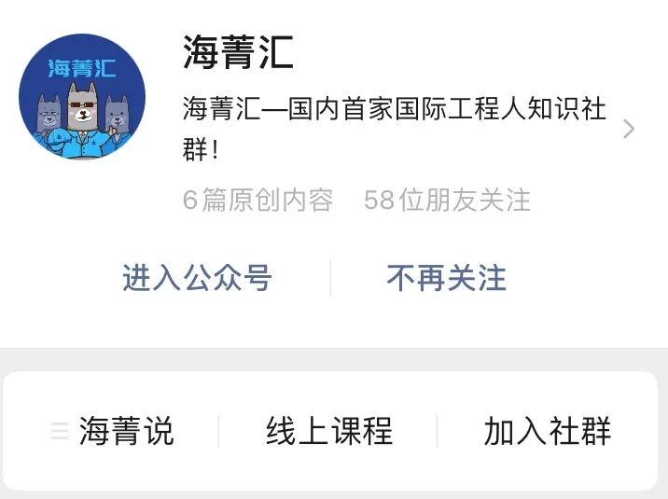Screen dimensions: 668x499
Task: Expand account details via right chevron arrow
Action: click(629, 129)
